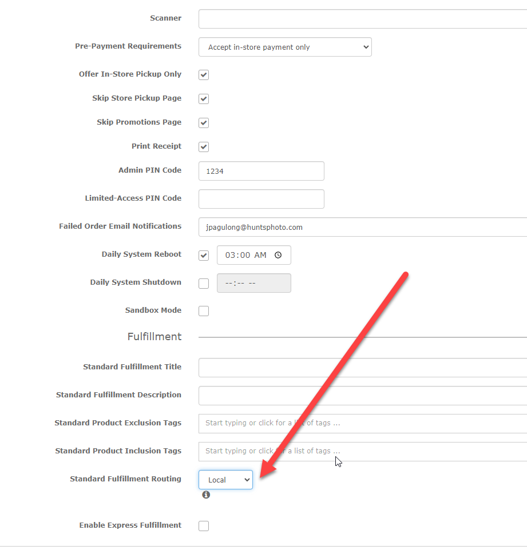The height and width of the screenshot is (550, 527).
Task: Open the Pre-Payment Requirements dropdown
Action: [x=285, y=47]
